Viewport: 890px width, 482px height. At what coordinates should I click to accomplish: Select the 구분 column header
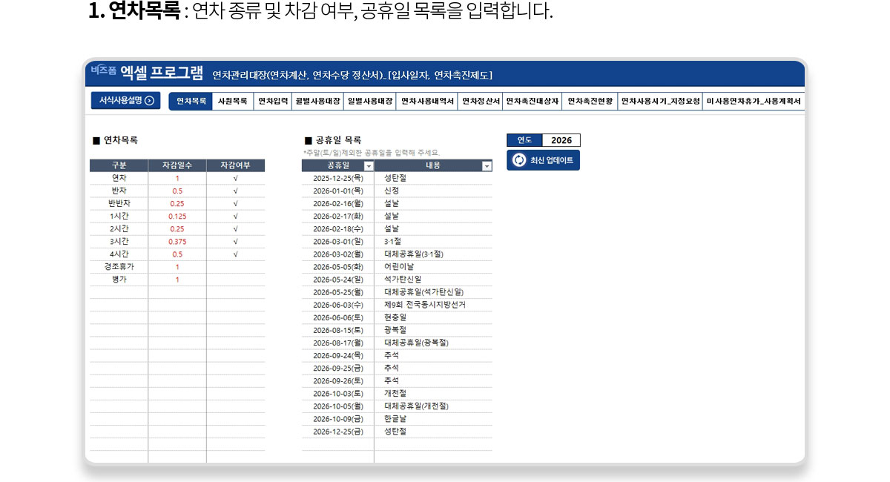click(x=119, y=166)
